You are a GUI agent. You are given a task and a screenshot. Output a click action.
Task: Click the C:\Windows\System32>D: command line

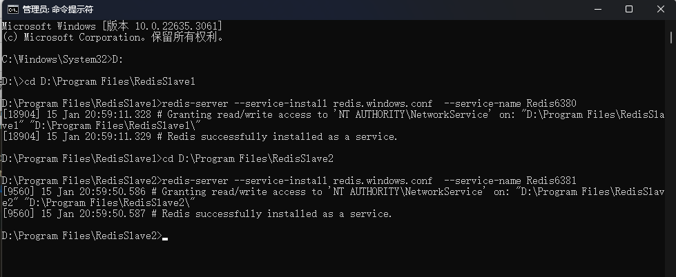tap(63, 60)
